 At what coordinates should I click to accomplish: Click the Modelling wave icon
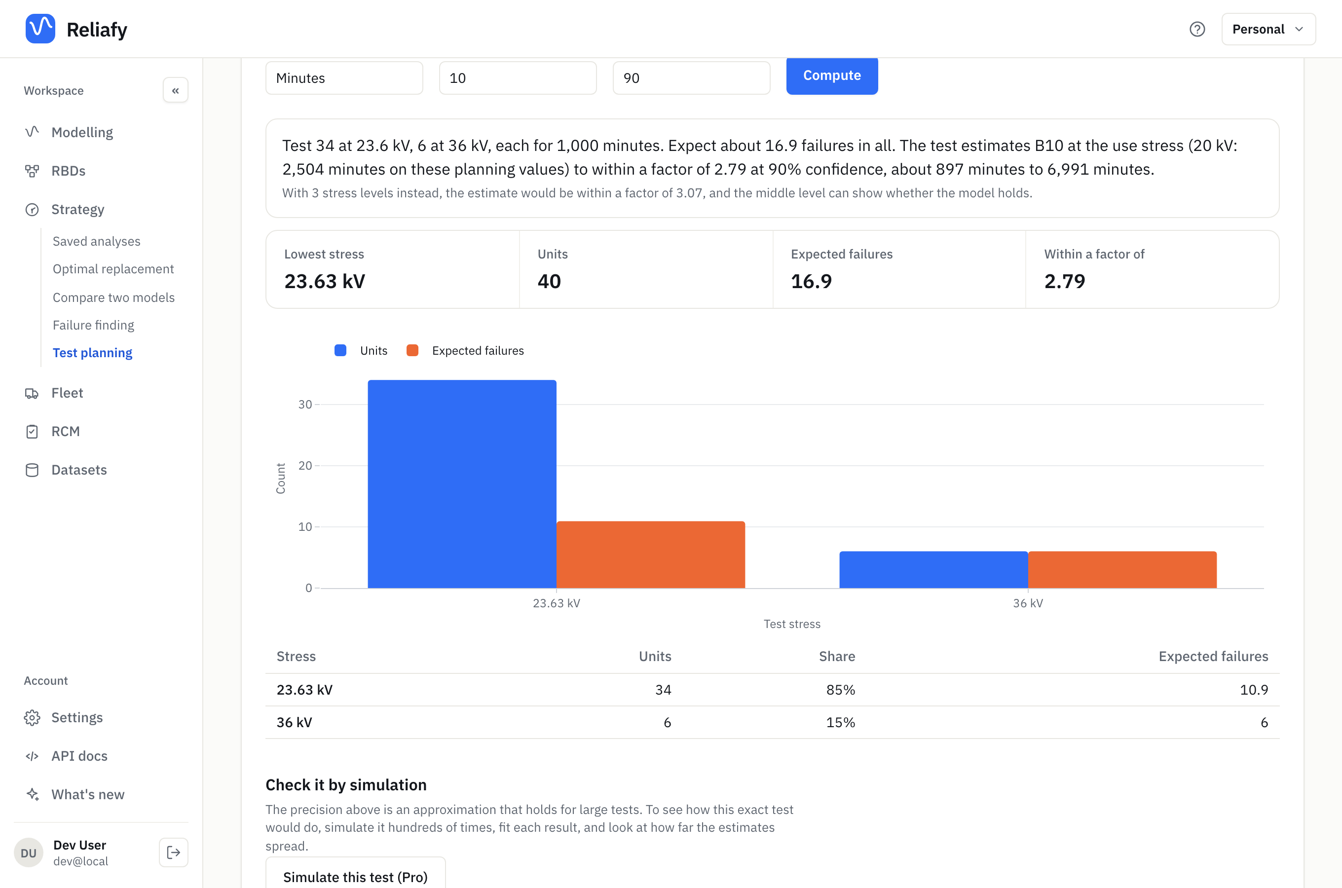32,132
